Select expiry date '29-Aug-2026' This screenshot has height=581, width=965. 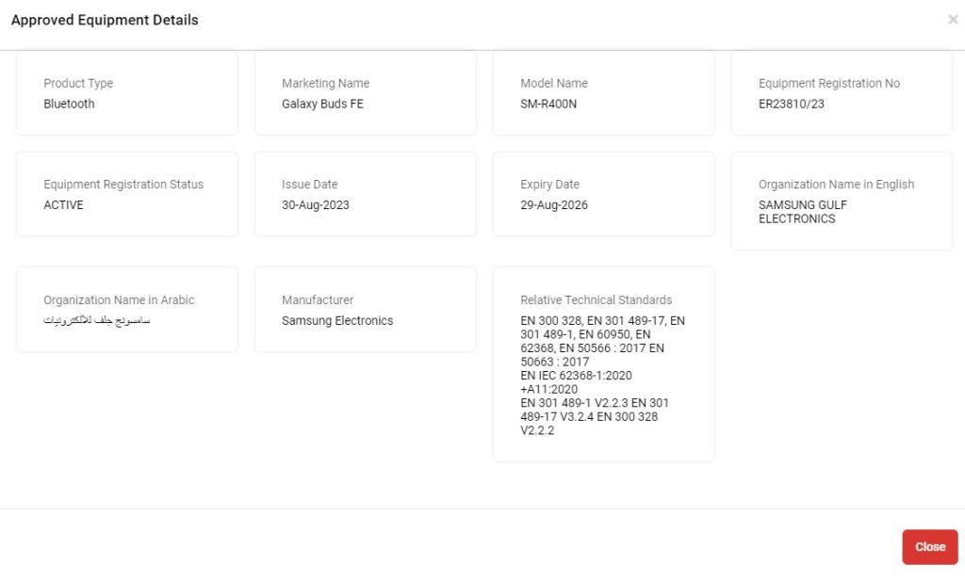[554, 204]
